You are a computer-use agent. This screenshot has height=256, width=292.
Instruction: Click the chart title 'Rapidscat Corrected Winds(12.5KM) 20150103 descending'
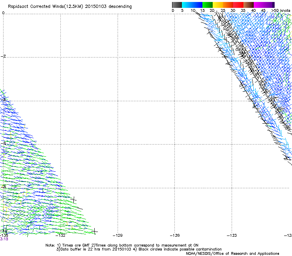tap(70, 7)
